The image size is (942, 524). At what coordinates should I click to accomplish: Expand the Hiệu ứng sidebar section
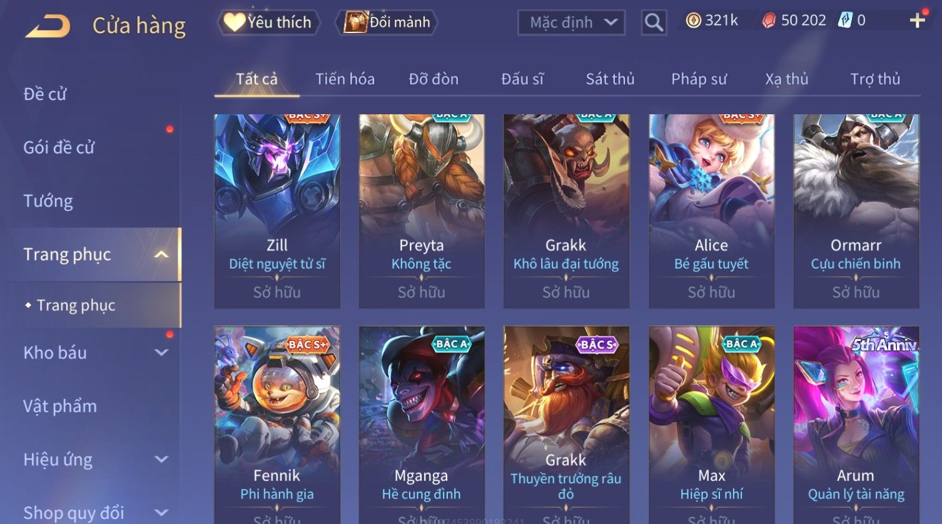161,459
